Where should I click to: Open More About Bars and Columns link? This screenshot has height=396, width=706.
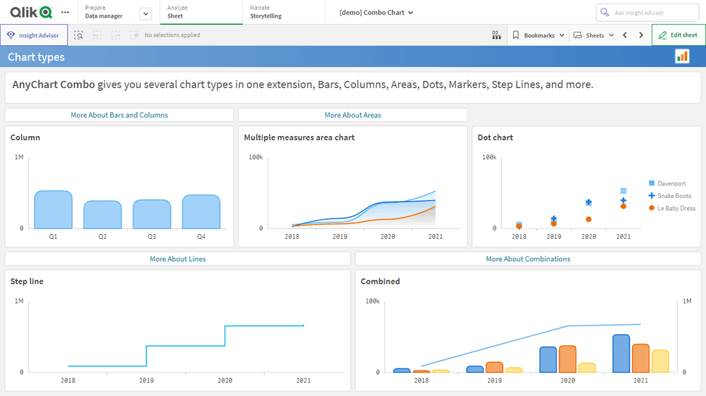119,115
